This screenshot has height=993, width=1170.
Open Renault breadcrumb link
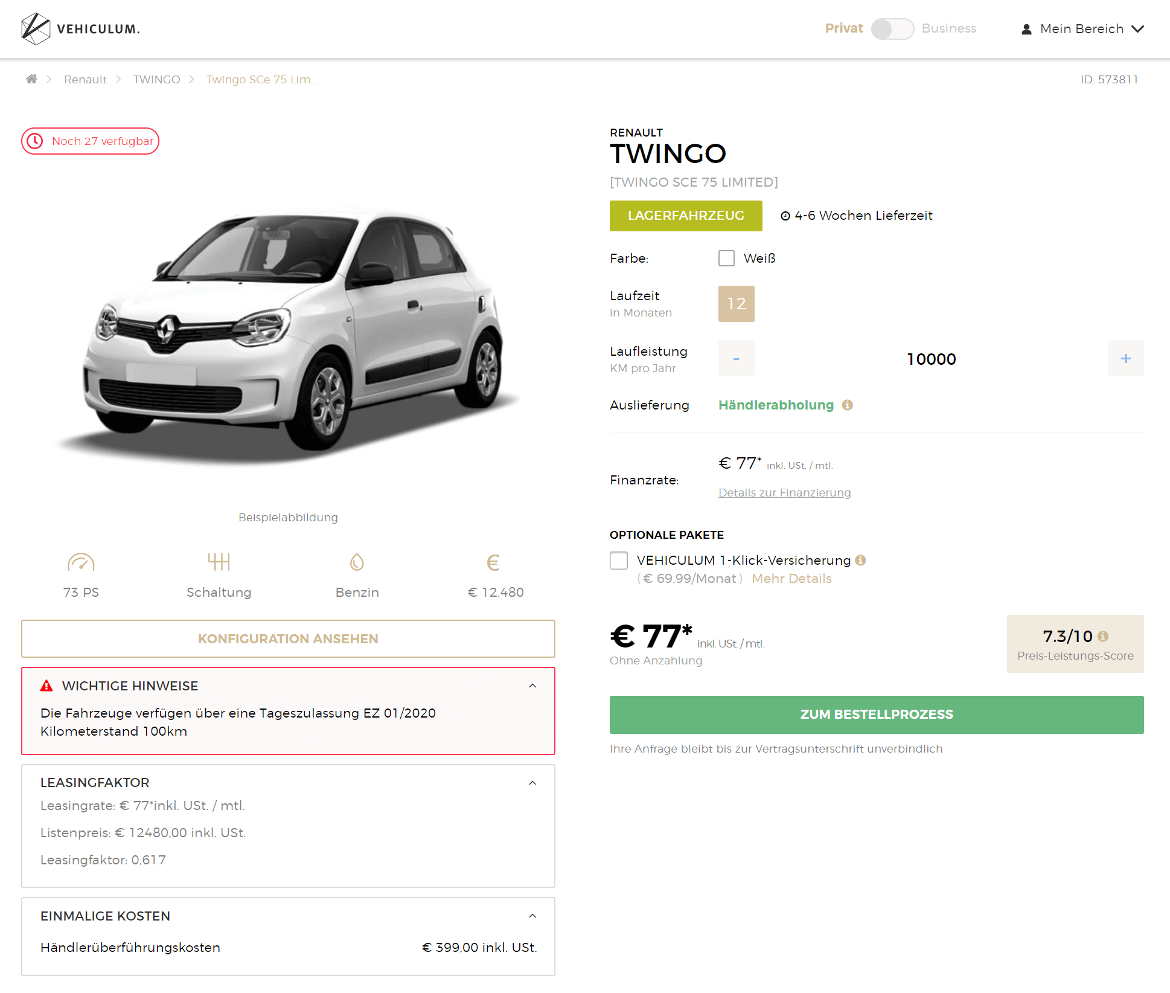(x=85, y=79)
